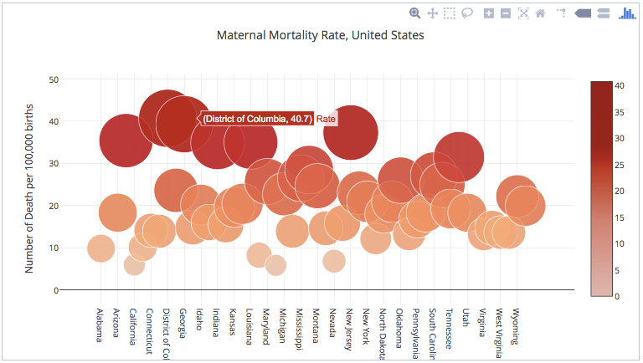Click the red gradient color bar legend
This screenshot has height=363, width=643.
point(602,188)
